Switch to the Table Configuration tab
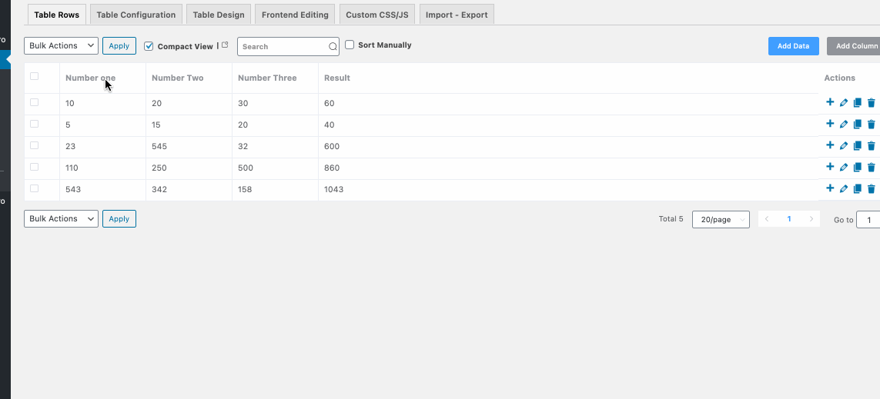The image size is (880, 399). pyautogui.click(x=136, y=15)
